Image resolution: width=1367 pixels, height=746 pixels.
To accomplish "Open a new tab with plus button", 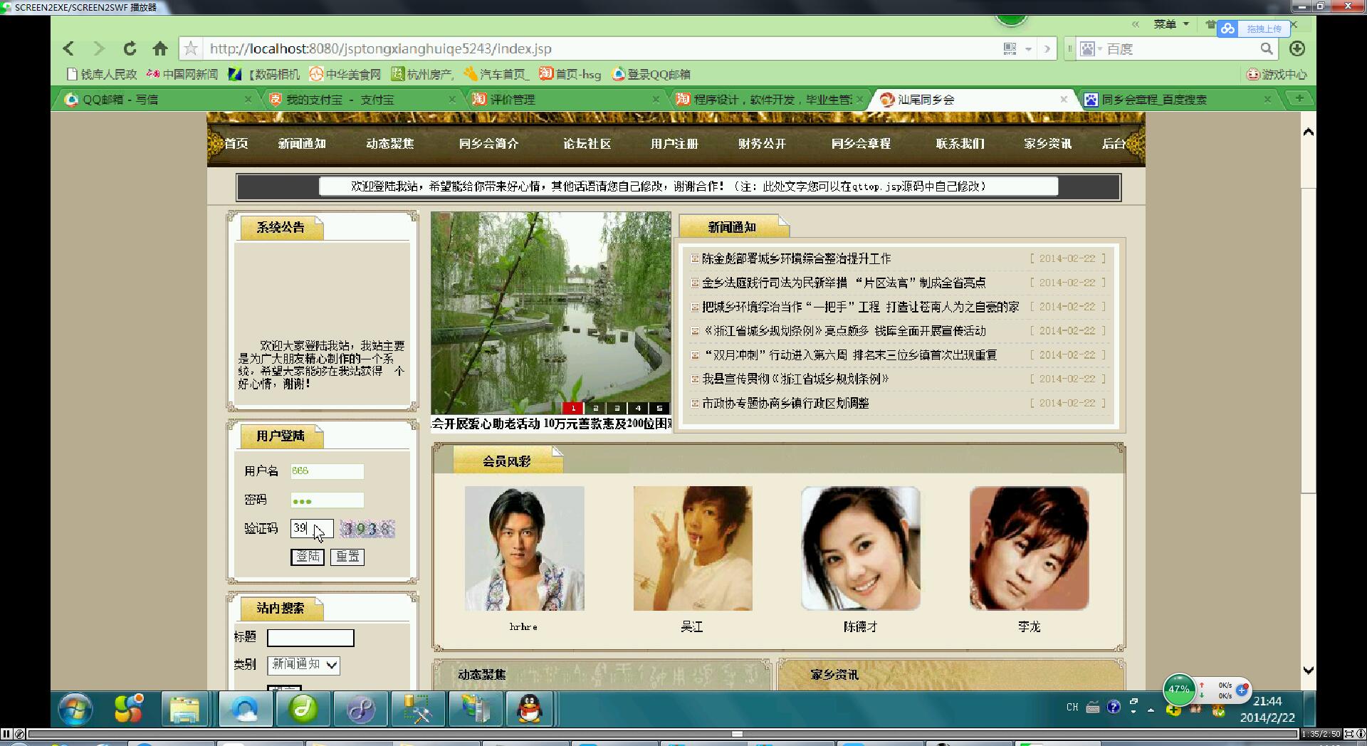I will tap(1299, 98).
